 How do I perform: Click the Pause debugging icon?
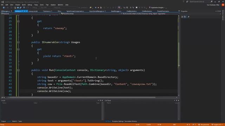click(96, 8)
